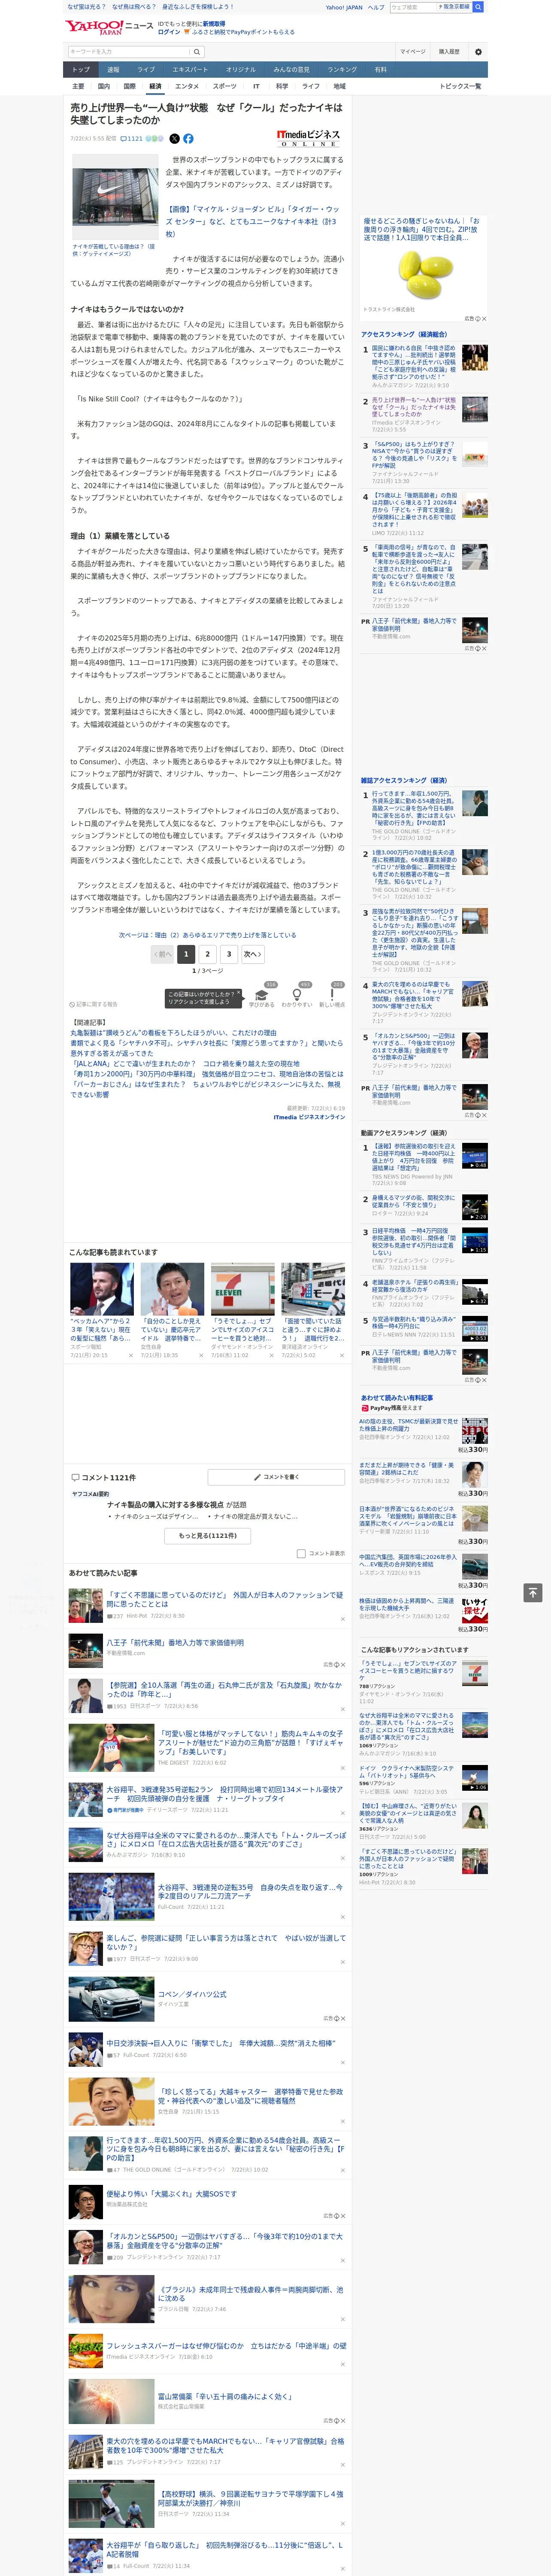
Task: Open the 7-Eleven recommended article thumbnail
Action: point(243,1289)
